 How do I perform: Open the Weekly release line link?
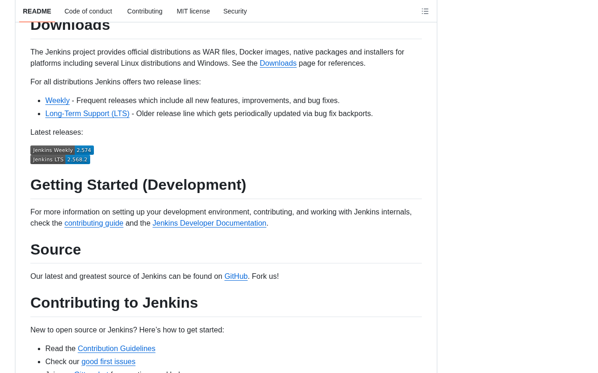point(57,101)
